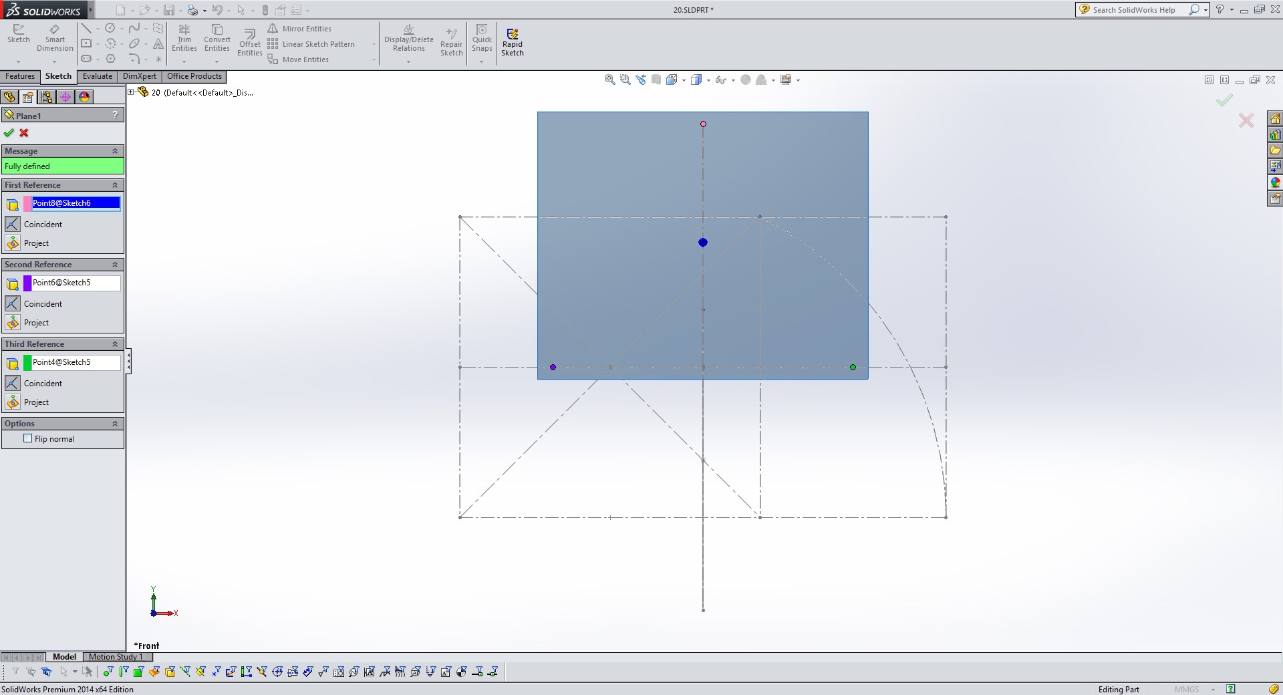
Task: Open Quick Snaps dropdown arrow
Action: [x=482, y=61]
